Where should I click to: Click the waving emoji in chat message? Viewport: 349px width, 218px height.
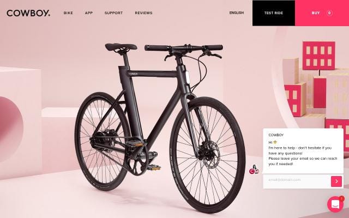tap(275, 142)
